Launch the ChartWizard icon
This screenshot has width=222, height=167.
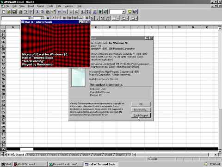[95, 12]
